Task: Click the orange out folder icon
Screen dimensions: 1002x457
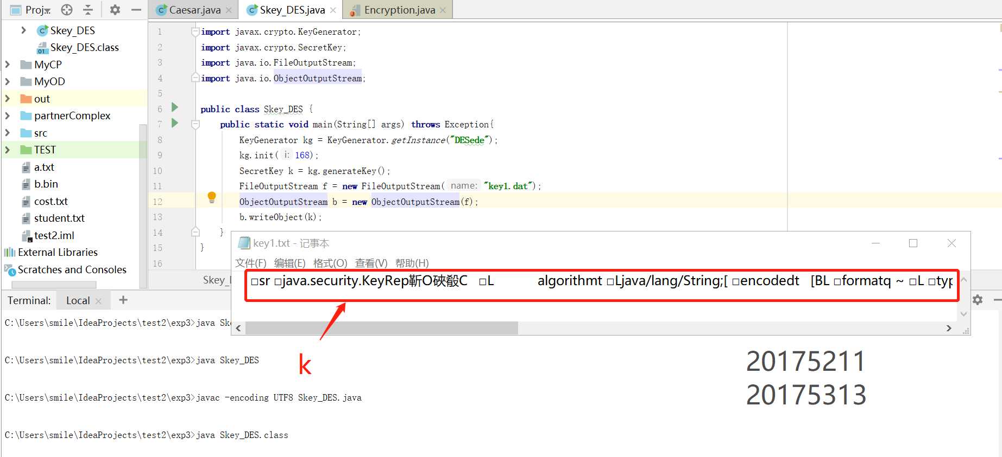Action: 26,99
